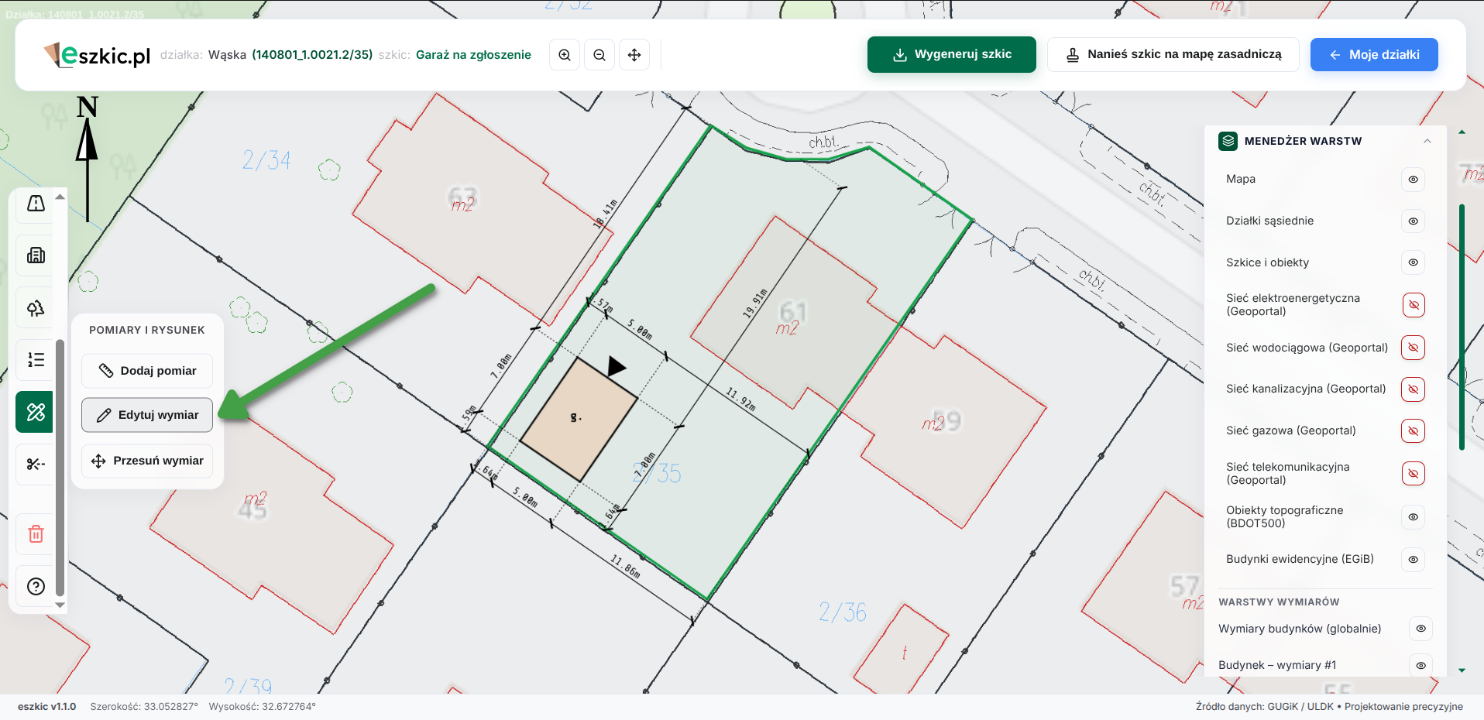Open the numbered list sidebar icon
The image size is (1484, 720).
tap(36, 360)
